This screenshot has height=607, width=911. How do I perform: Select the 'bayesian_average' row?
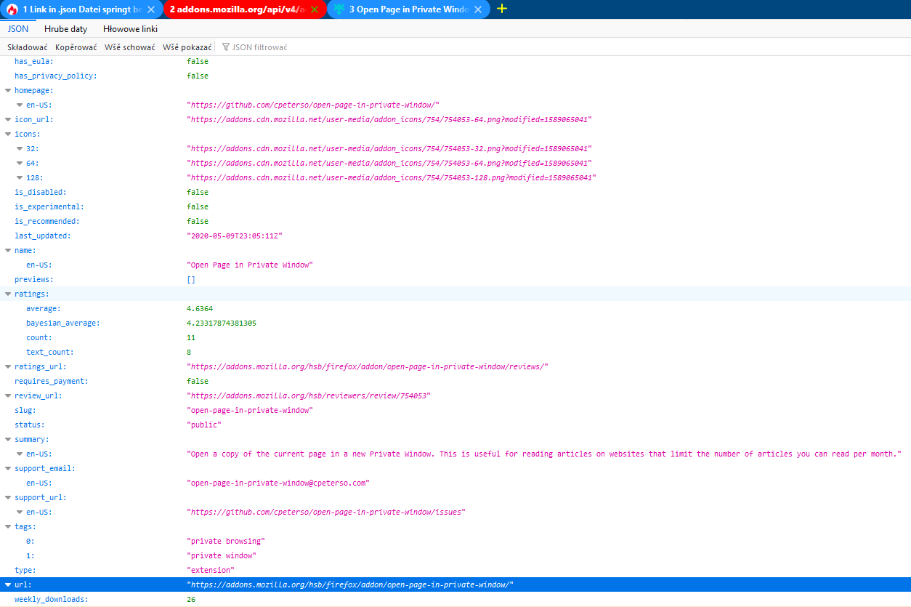(455, 323)
